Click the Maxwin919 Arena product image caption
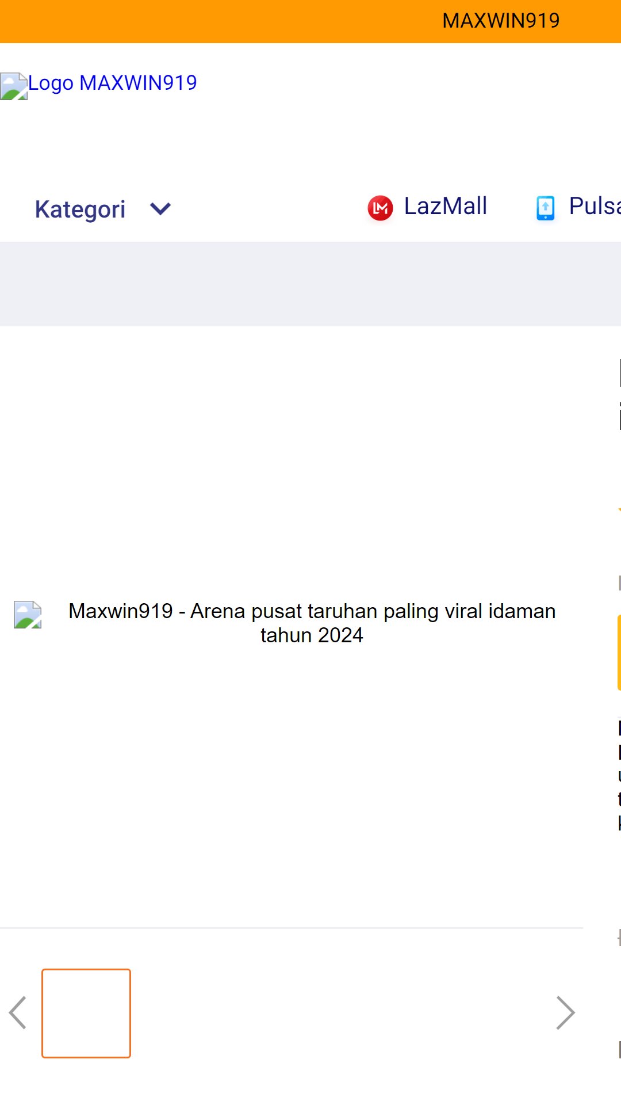The height and width of the screenshot is (1105, 621). [312, 623]
